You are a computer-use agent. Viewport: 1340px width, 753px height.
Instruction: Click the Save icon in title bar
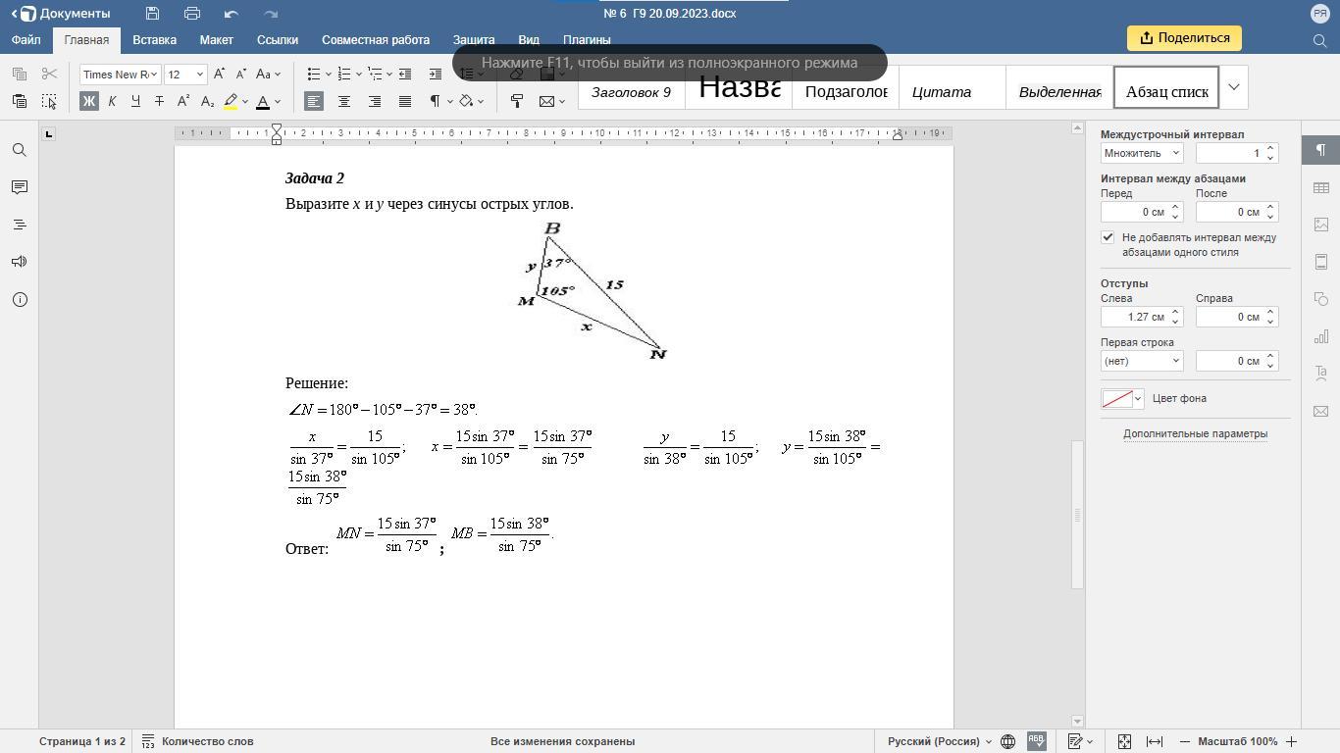tap(152, 14)
